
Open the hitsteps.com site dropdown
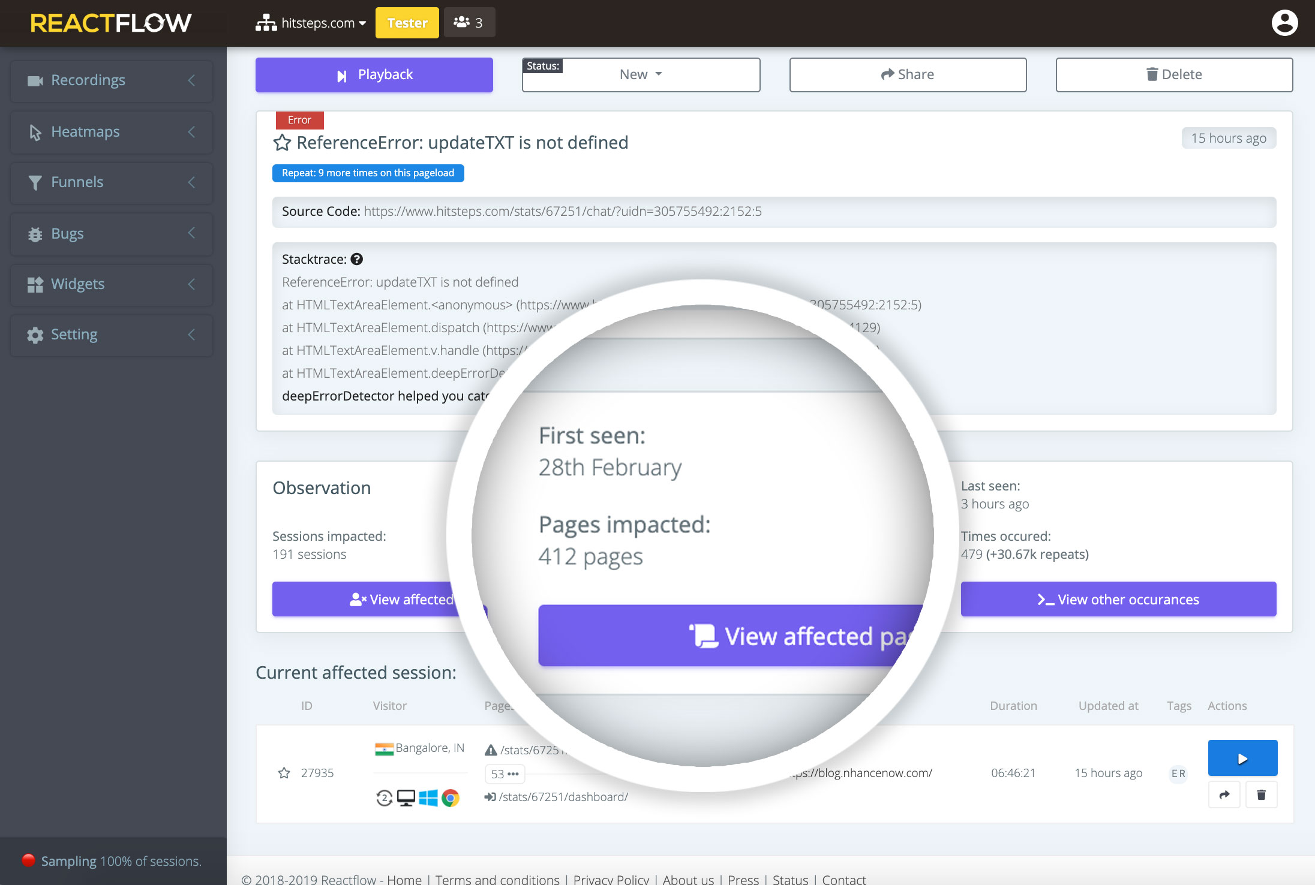click(311, 23)
